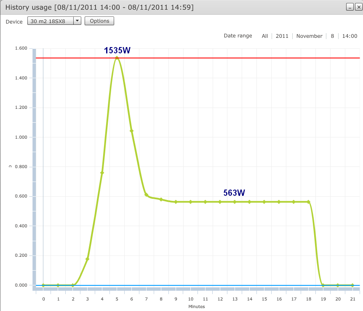The image size is (363, 311).
Task: Click the '30 m2 18SX8' device field
Action: 50,21
